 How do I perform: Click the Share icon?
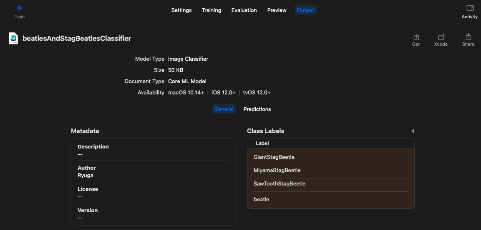click(x=468, y=37)
